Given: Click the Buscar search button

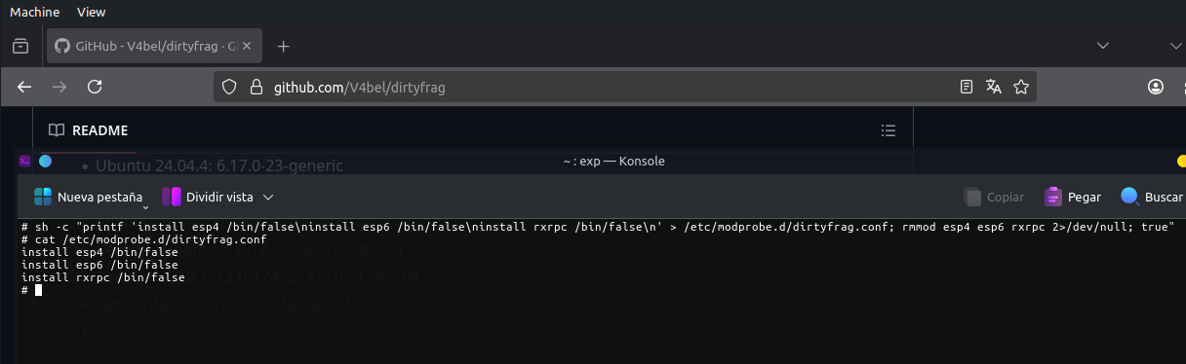Looking at the screenshot, I should tap(1153, 197).
